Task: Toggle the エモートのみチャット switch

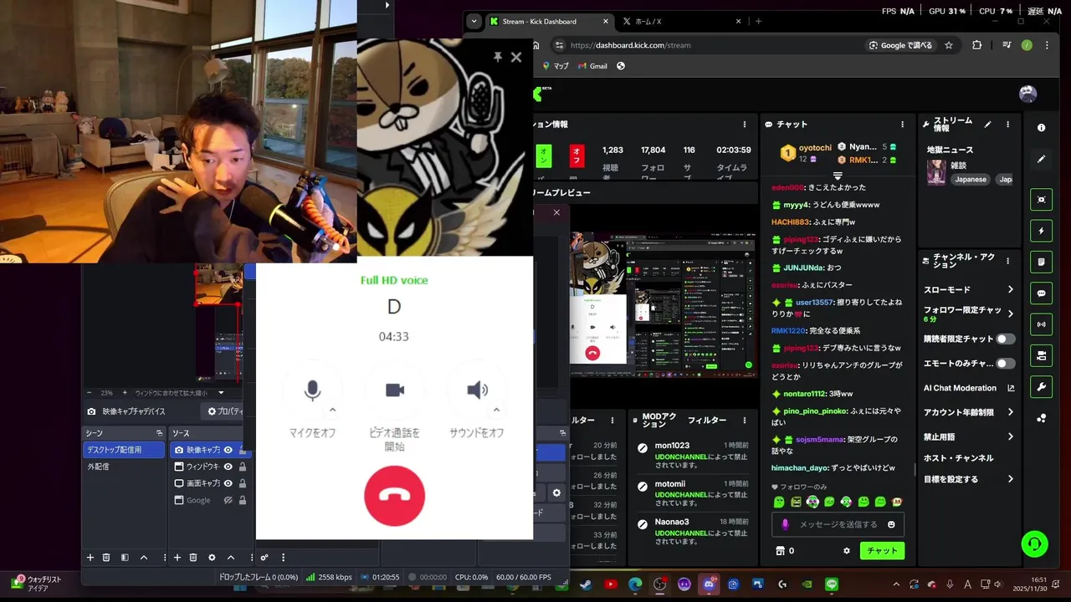Action: coord(1005,364)
